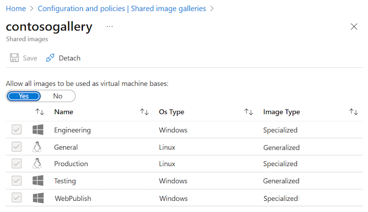
Task: Sort using arrows right of Image Type column
Action: [354, 112]
